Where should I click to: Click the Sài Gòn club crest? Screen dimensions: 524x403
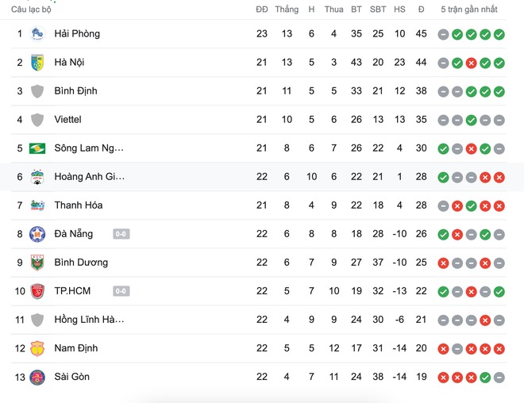(x=37, y=378)
